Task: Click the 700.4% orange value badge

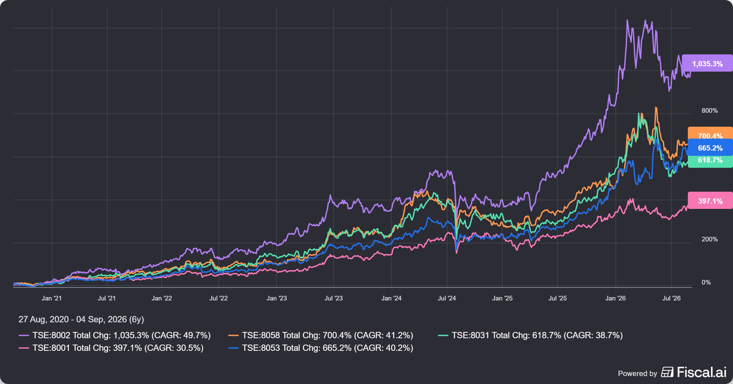Action: [710, 133]
